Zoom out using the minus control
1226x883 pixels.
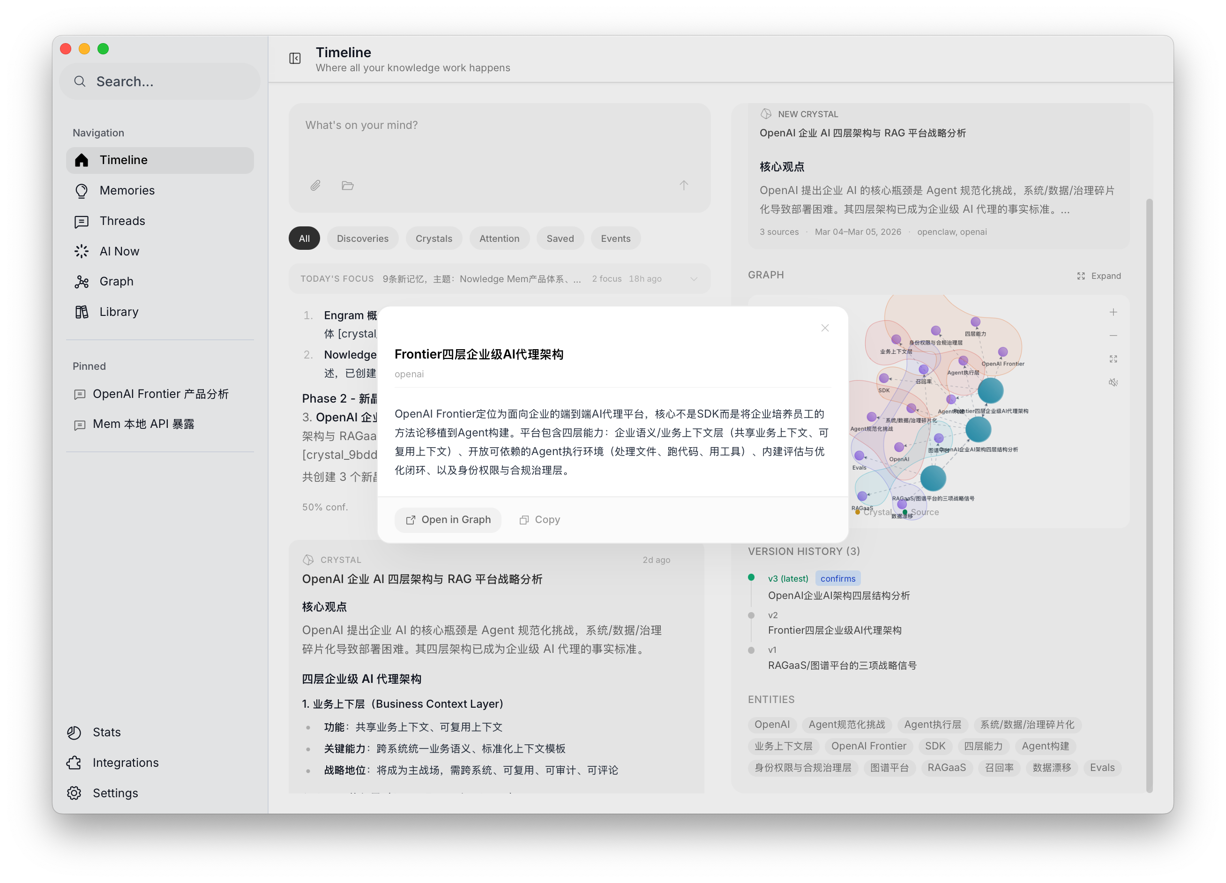point(1114,335)
